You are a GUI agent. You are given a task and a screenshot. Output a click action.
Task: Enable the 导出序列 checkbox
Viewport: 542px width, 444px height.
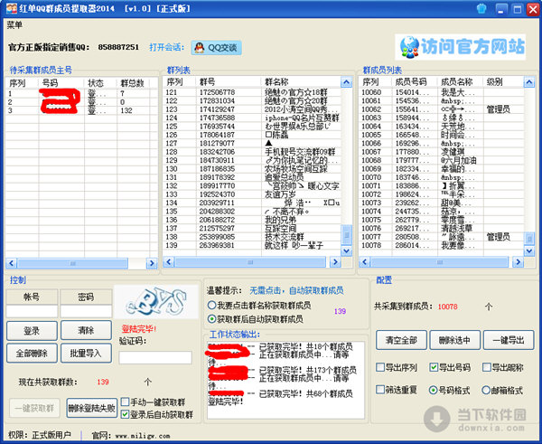380,367
